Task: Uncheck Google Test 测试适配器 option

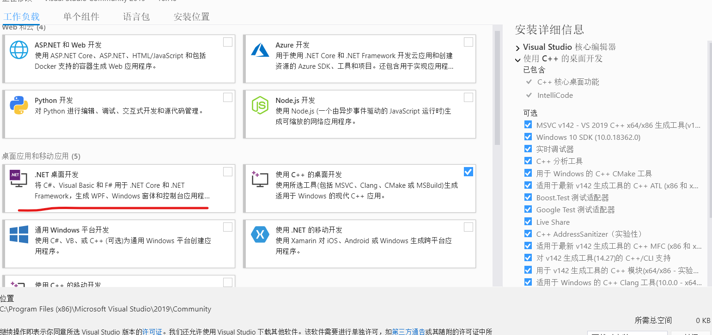Action: click(x=528, y=209)
